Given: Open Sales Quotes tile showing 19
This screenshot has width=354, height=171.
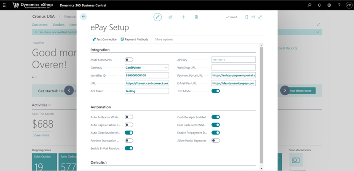Looking at the screenshot, I should point(45,162).
